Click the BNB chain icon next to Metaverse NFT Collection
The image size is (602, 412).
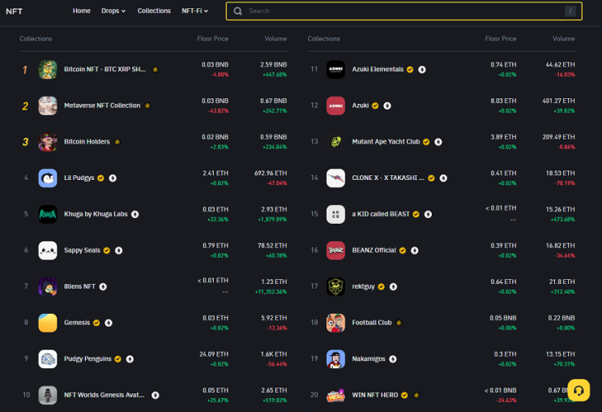[147, 105]
